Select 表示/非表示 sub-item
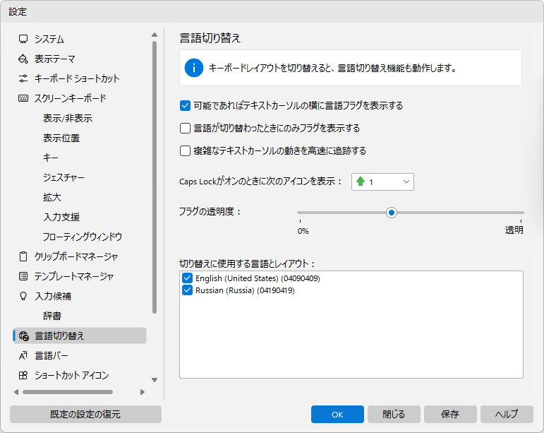The image size is (544, 433). [x=68, y=119]
